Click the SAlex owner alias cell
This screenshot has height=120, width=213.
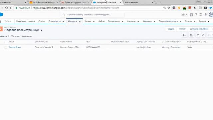coord(190,47)
